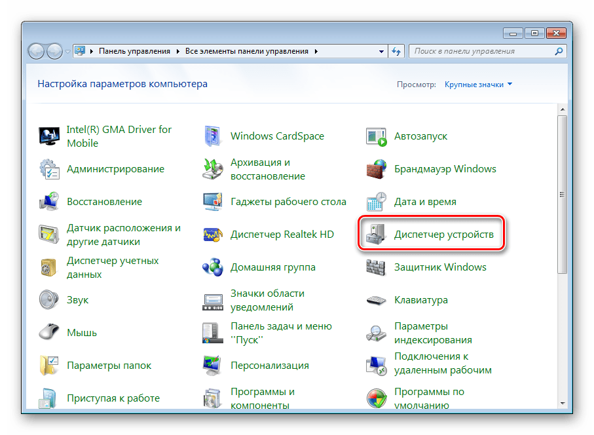The image size is (594, 435).
Task: Click the Домашняя группа icon
Action: tap(213, 267)
